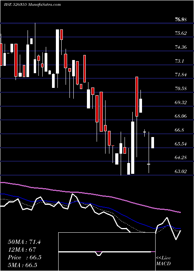Screen dimensions: 194x271
Task: Select the 68.06 price axis label
Action: pyautogui.click(x=181, y=116)
